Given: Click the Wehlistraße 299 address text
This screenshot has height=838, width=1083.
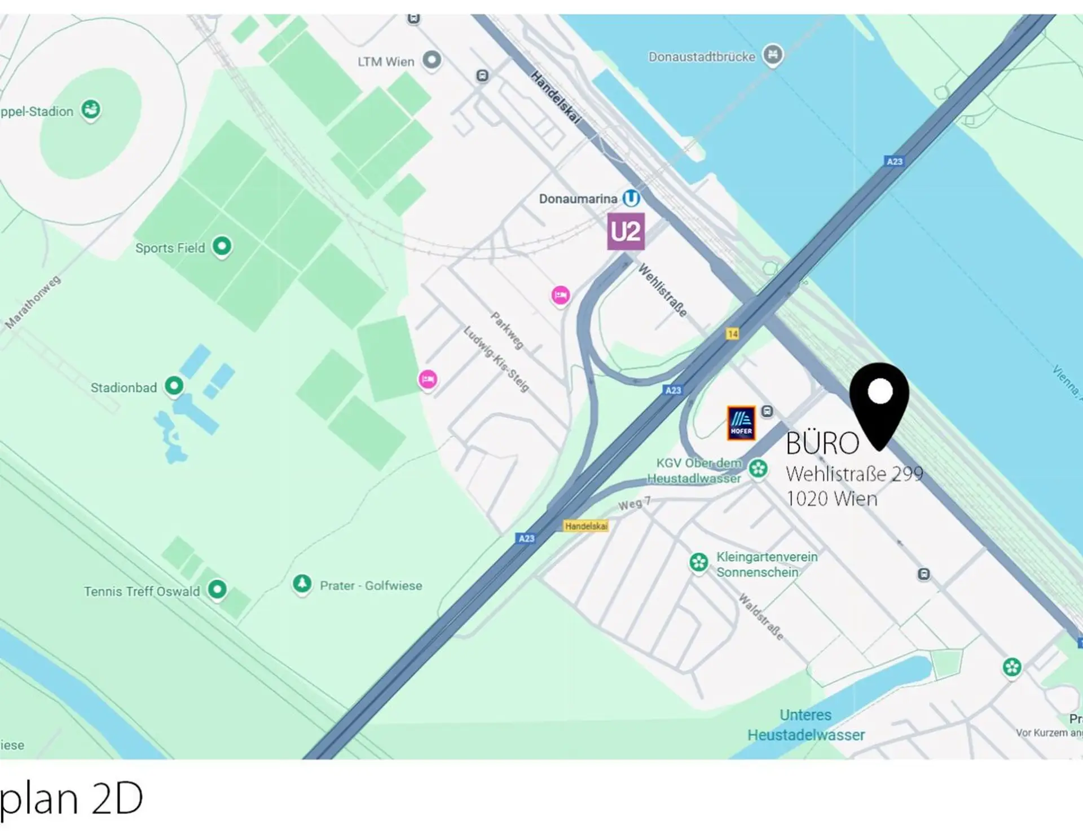Looking at the screenshot, I should (855, 474).
